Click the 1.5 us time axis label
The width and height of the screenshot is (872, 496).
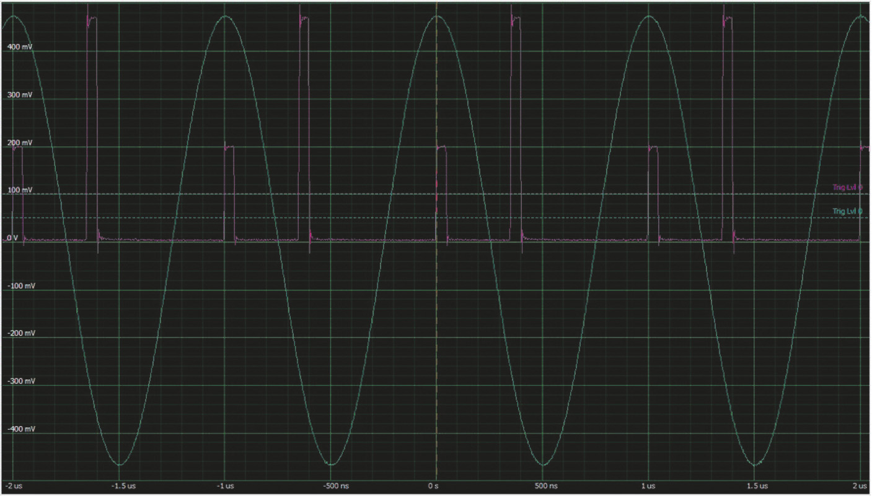(757, 487)
